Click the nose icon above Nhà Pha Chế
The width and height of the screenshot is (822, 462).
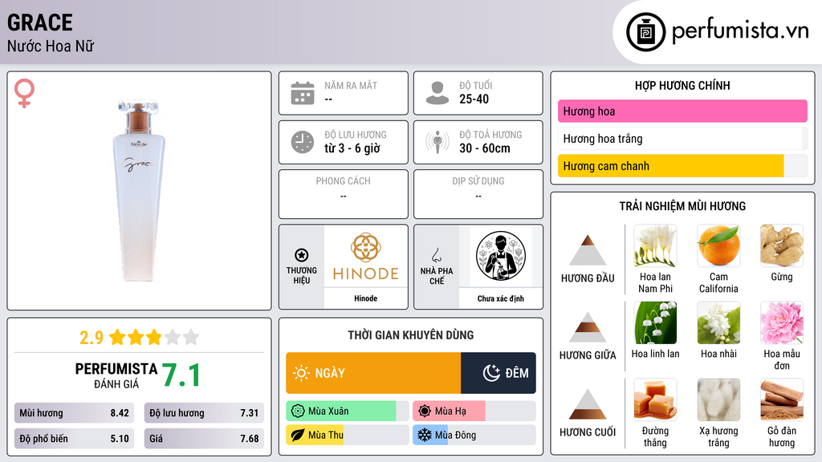436,255
